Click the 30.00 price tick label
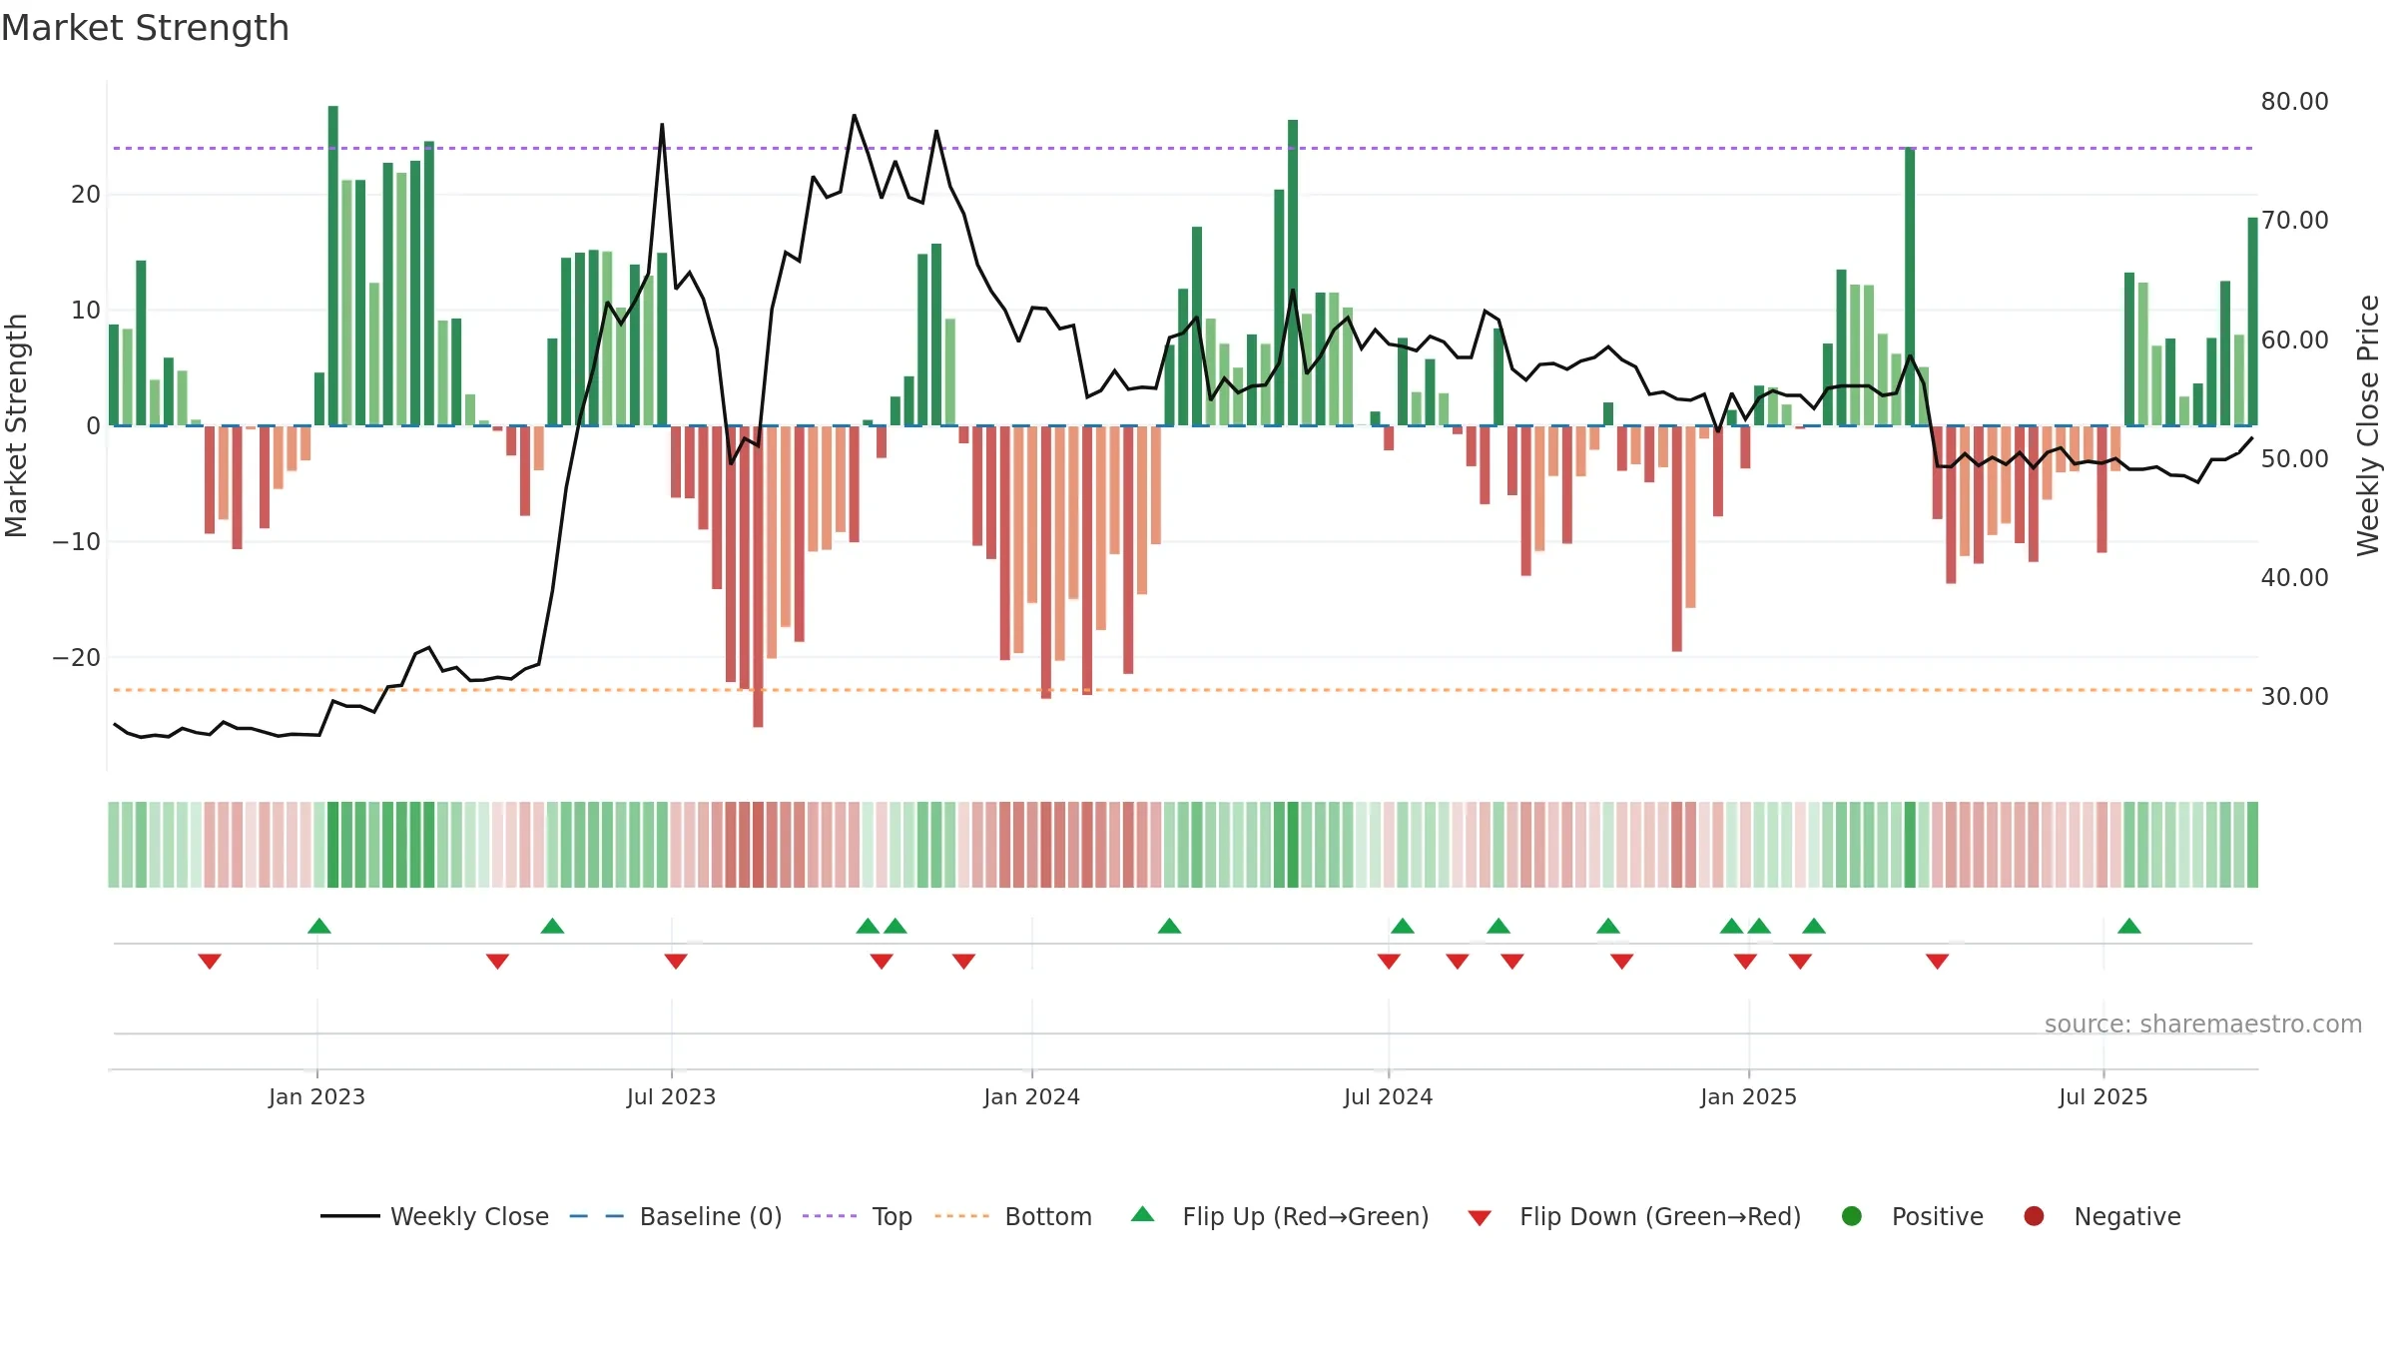The width and height of the screenshot is (2396, 1348). [2294, 696]
